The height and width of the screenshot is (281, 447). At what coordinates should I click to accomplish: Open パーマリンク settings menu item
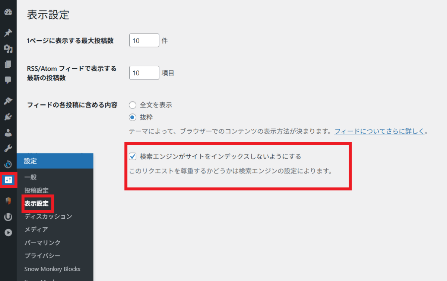point(42,243)
